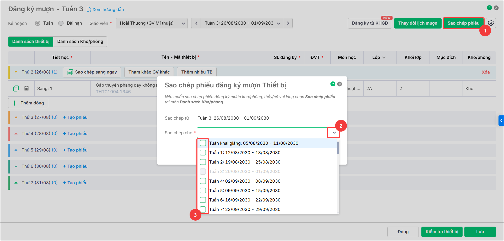Viewport: 504px width, 241px height.
Task: Close the Sao chép phiếu dialog
Action: [x=340, y=84]
